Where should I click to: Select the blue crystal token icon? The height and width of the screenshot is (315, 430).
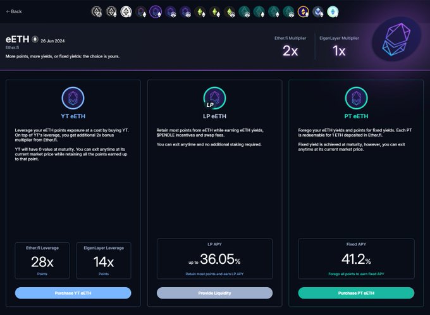click(x=318, y=12)
